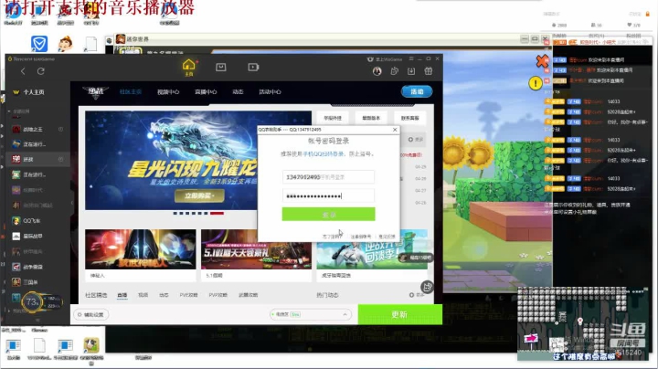Open the 直播中心 tab
658x369 pixels.
tap(206, 92)
